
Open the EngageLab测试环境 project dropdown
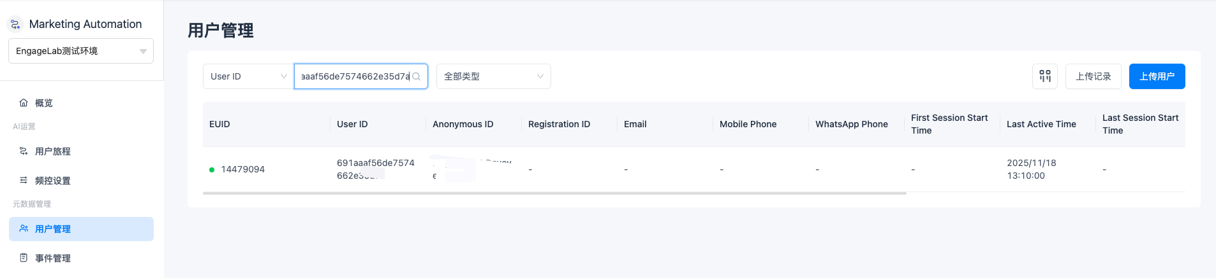81,51
